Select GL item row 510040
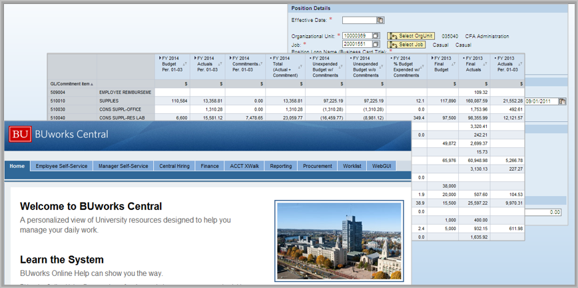This screenshot has height=288, width=578. [58, 118]
